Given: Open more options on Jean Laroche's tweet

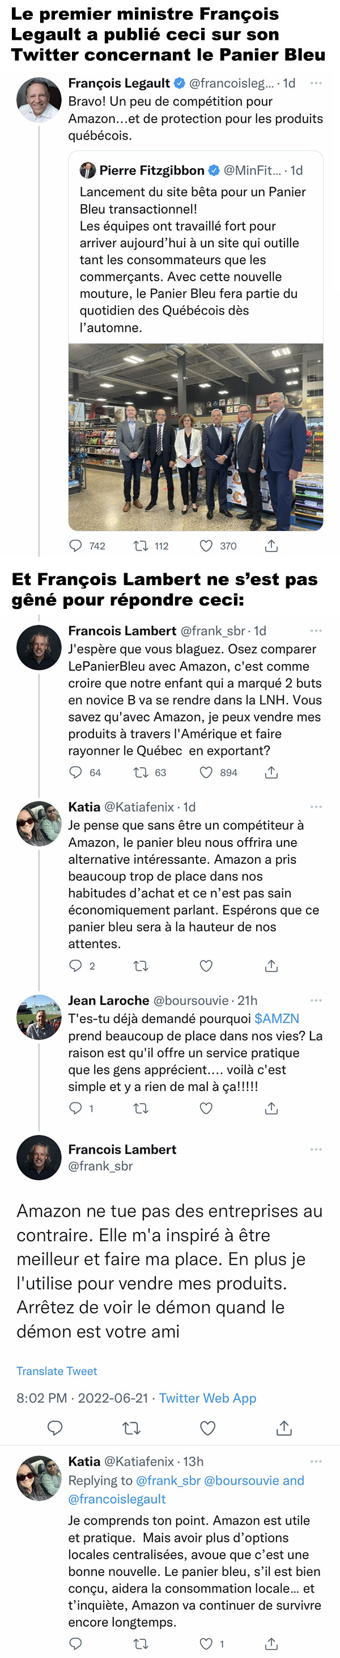Looking at the screenshot, I should pyautogui.click(x=316, y=1000).
